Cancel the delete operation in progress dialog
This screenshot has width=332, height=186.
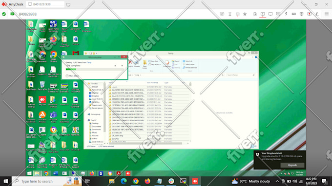pos(122,66)
